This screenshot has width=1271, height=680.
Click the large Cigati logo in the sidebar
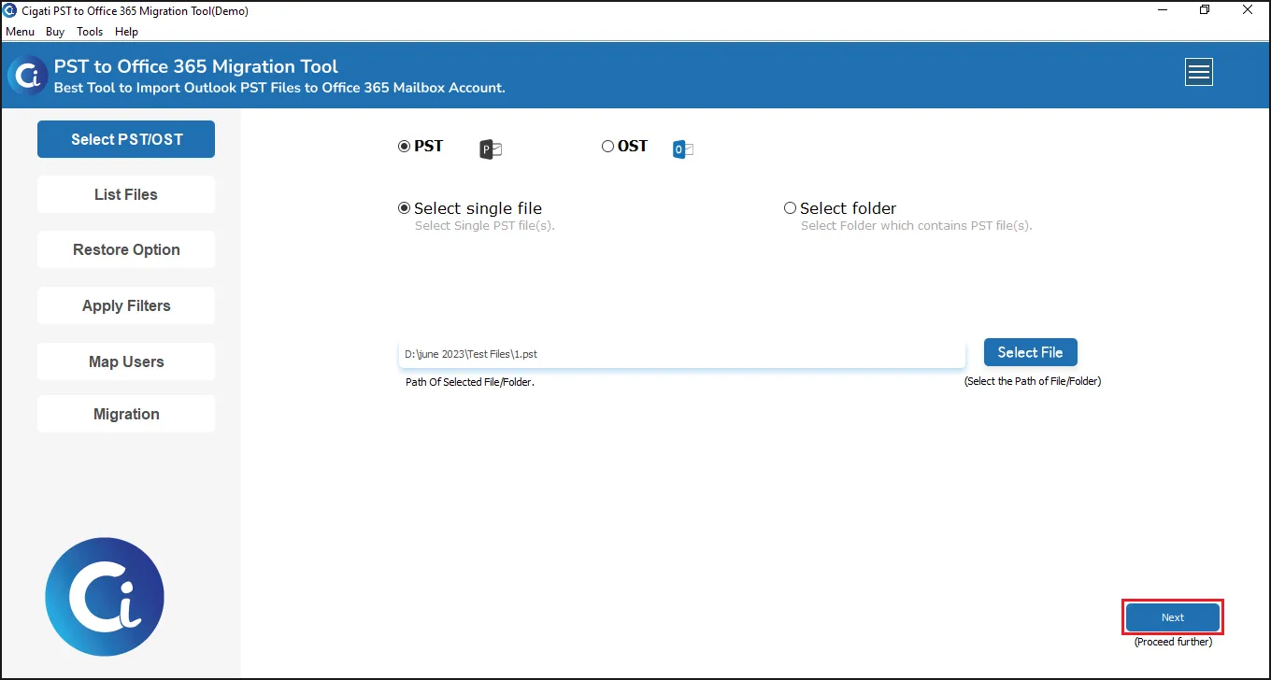tap(105, 597)
